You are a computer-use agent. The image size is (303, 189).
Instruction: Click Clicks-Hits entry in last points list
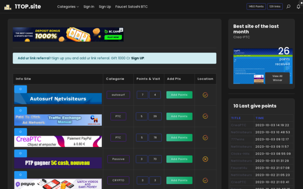coord(241,154)
